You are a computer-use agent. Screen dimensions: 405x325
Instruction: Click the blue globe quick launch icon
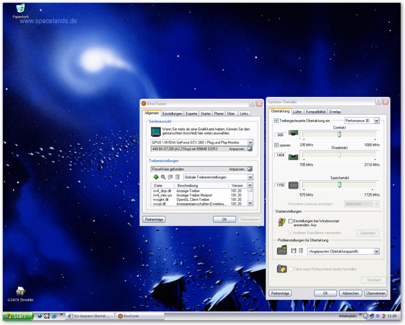click(40, 316)
